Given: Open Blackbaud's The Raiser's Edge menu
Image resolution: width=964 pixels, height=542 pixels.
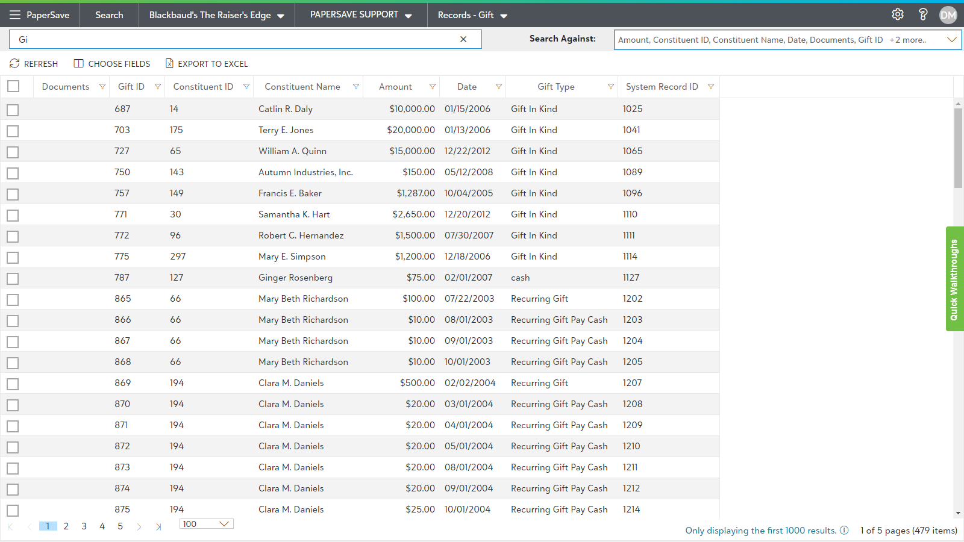Looking at the screenshot, I should 216,15.
